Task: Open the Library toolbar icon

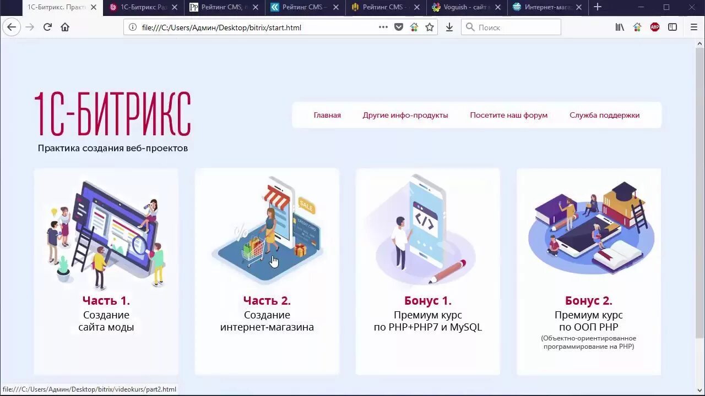Action: (620, 27)
